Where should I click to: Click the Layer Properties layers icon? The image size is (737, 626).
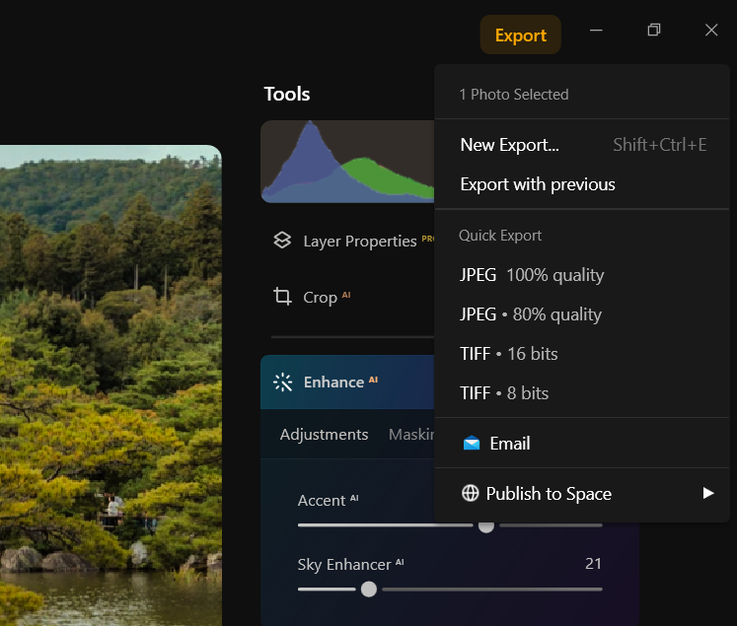282,240
